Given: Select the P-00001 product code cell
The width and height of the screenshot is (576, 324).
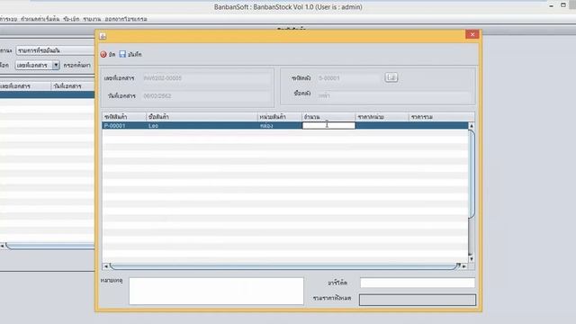Looking at the screenshot, I should pos(124,126).
